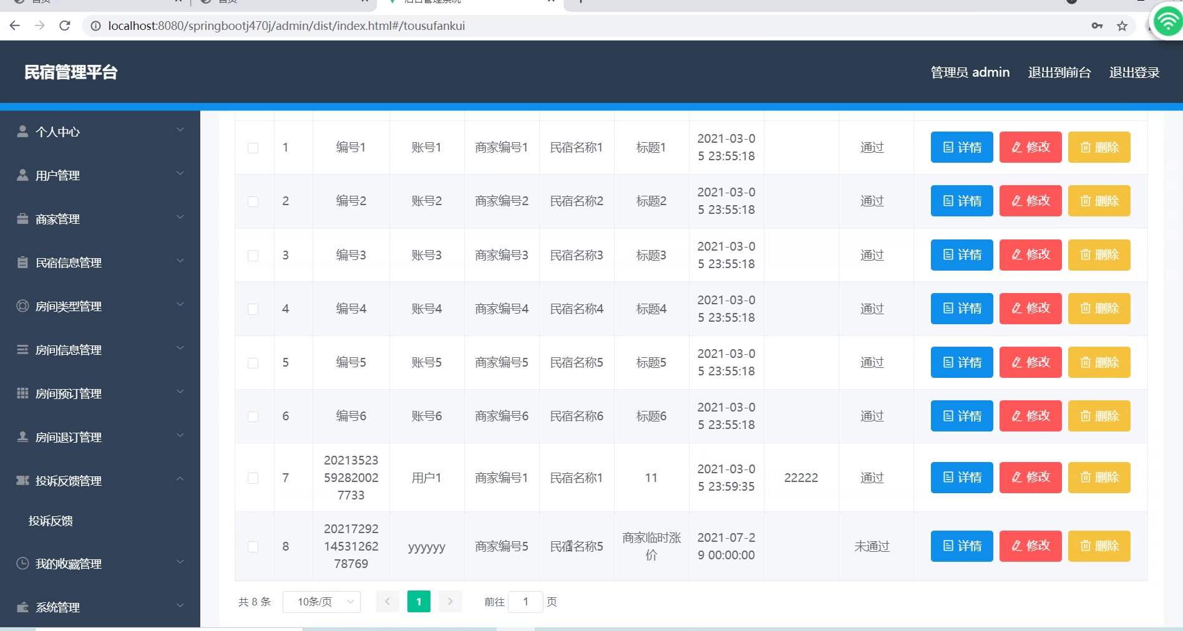Bookmark this page with the star icon

tap(1122, 26)
